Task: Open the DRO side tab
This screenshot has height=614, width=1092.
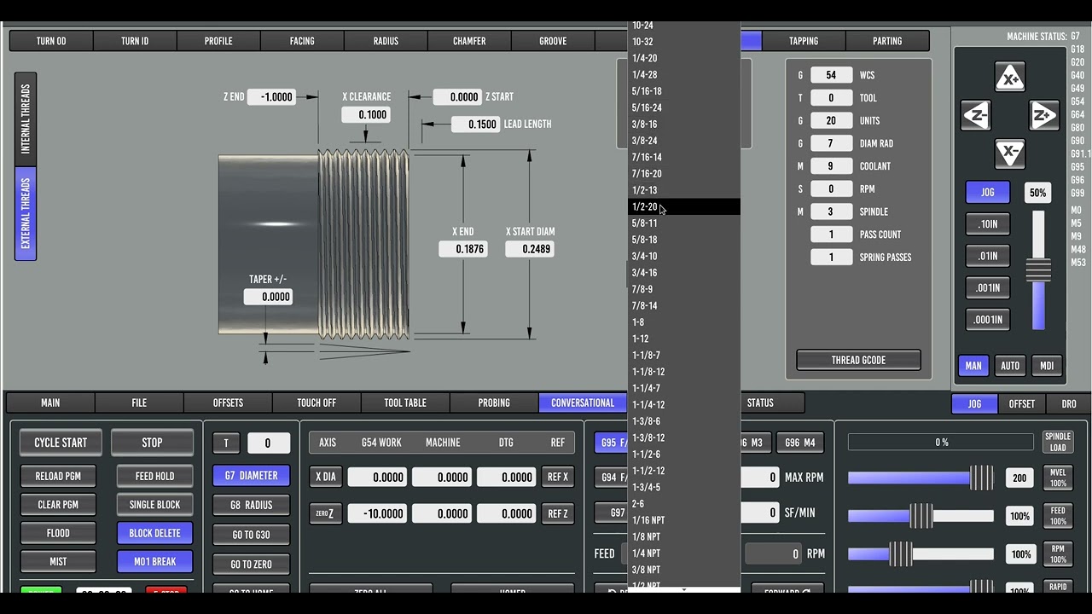Action: pyautogui.click(x=1069, y=403)
